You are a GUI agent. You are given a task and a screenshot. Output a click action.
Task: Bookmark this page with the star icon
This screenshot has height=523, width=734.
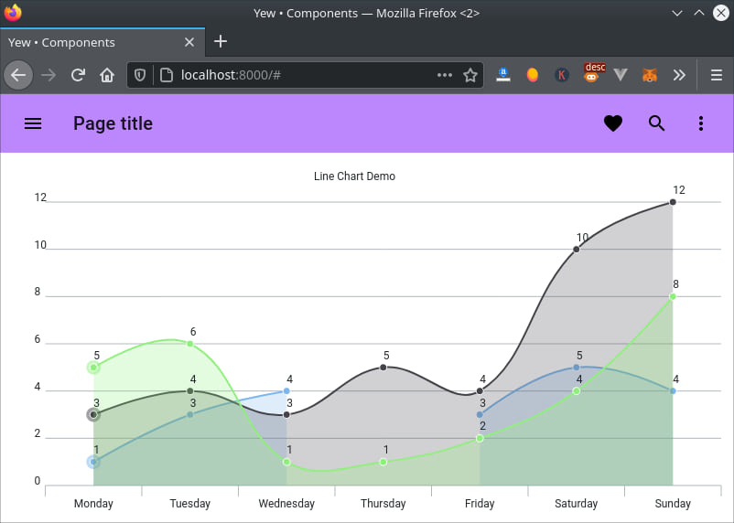click(x=470, y=75)
